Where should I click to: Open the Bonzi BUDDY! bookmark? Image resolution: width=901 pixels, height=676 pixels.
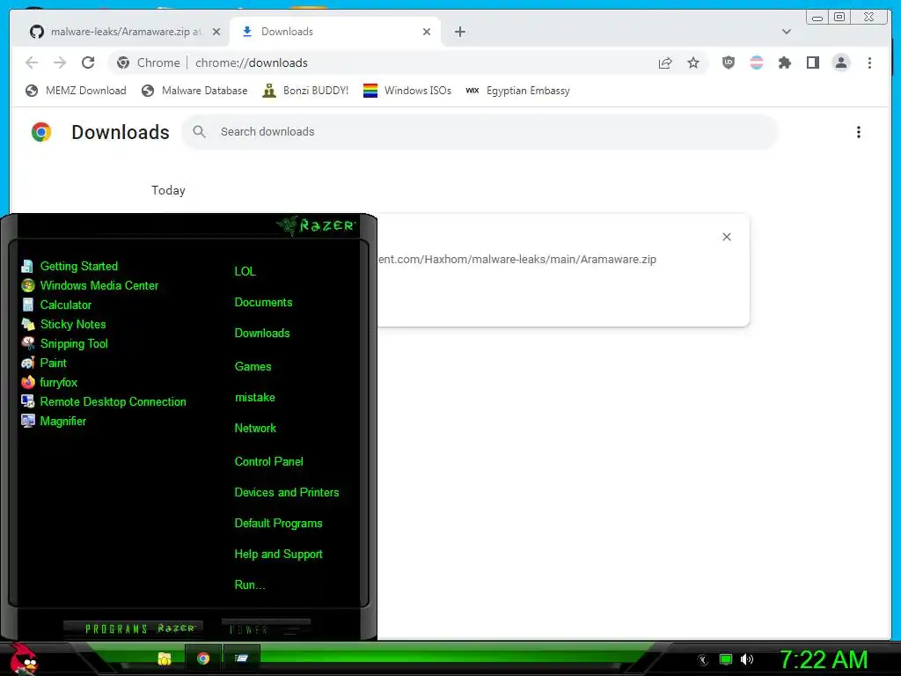[x=305, y=91]
